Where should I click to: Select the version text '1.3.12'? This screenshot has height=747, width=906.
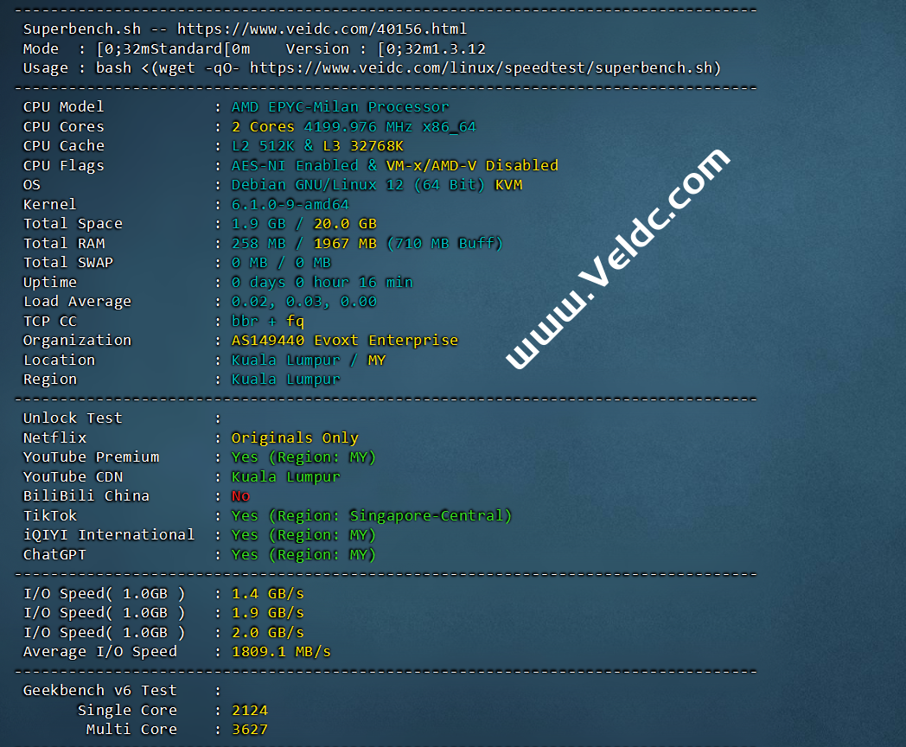[x=458, y=48]
